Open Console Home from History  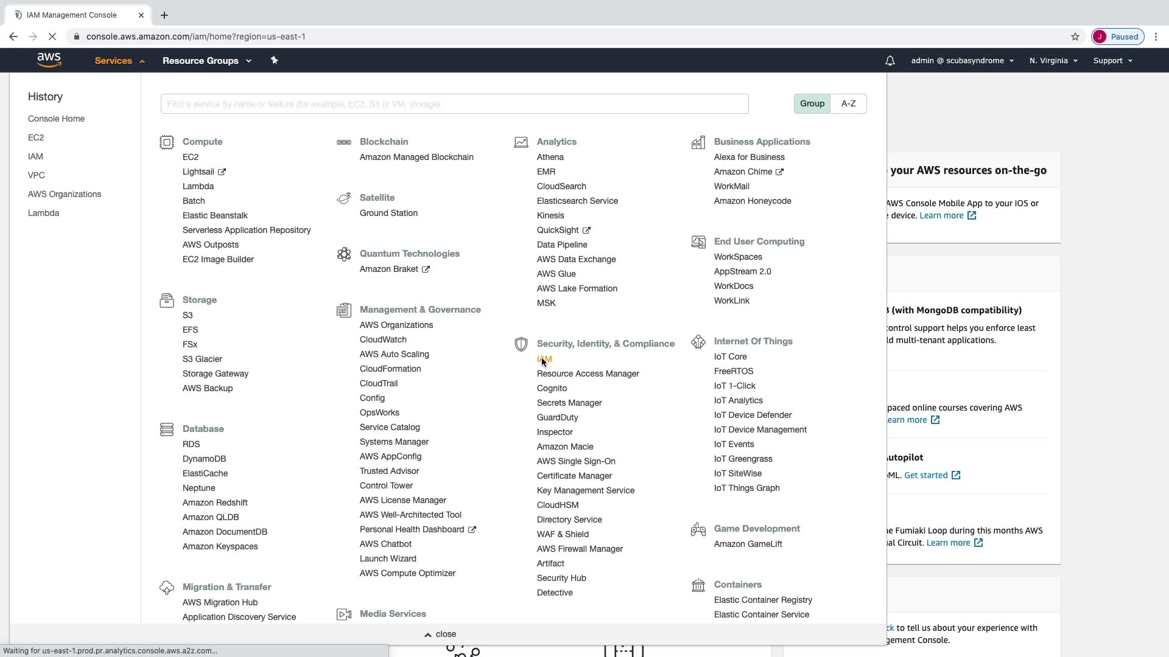click(56, 119)
